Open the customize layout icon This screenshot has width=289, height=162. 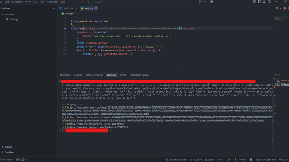point(254,2)
